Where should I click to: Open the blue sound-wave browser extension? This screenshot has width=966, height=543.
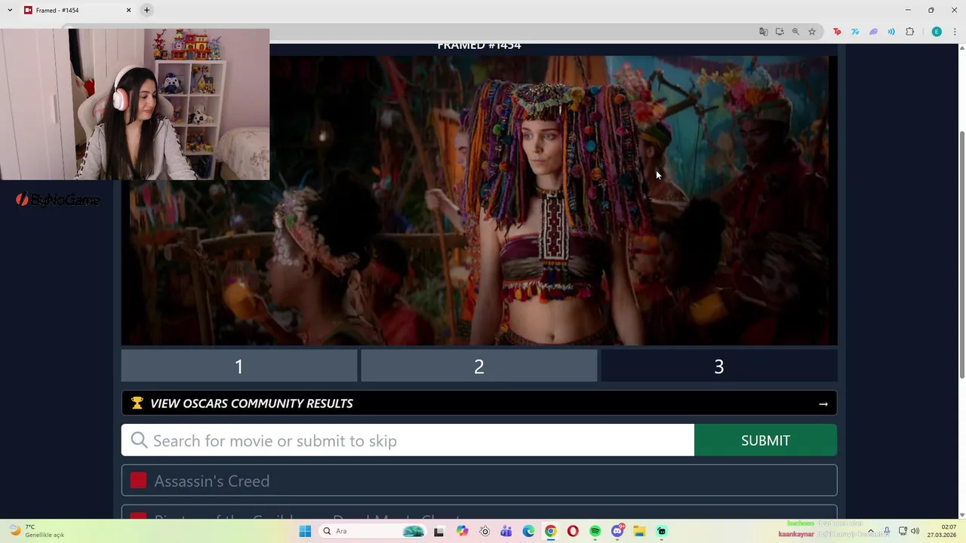(x=891, y=32)
